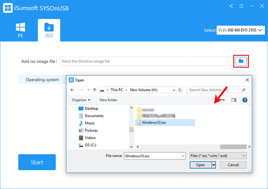Click the Open button
This screenshot has height=189, width=268.
tap(201, 165)
